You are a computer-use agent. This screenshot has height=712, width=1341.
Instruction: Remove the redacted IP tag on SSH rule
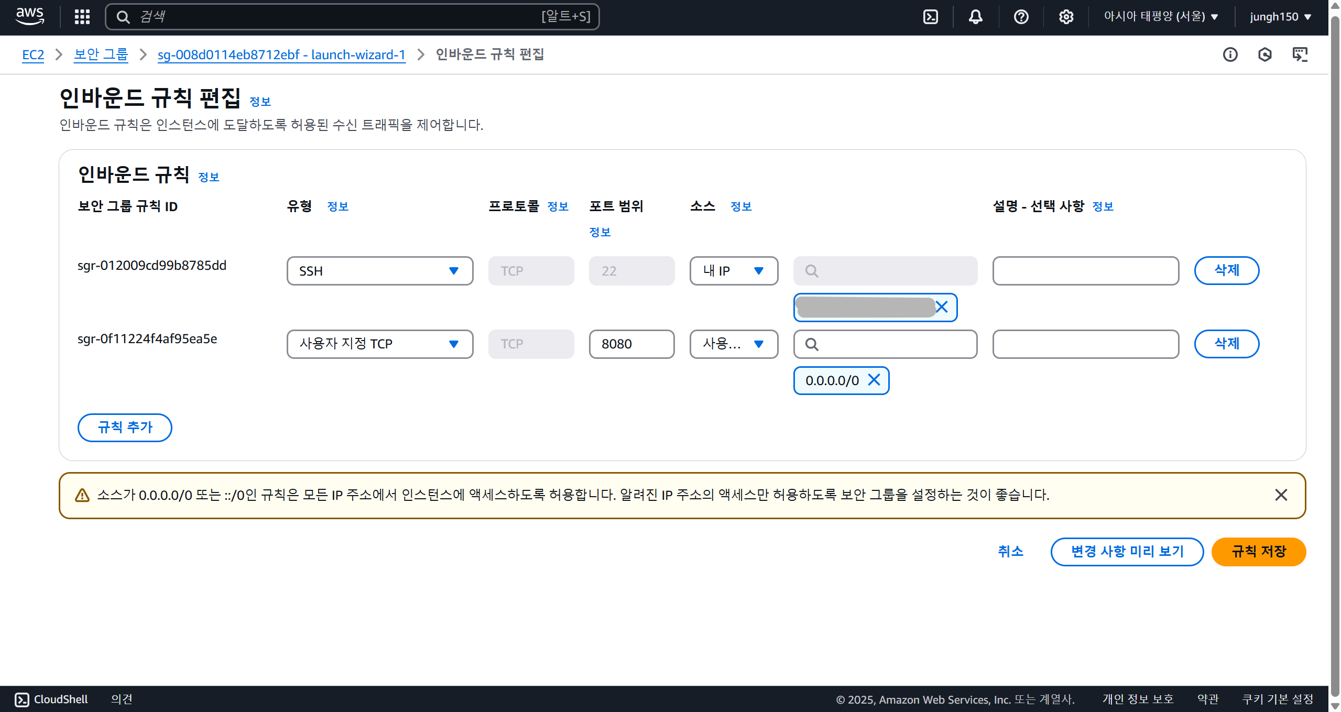942,307
